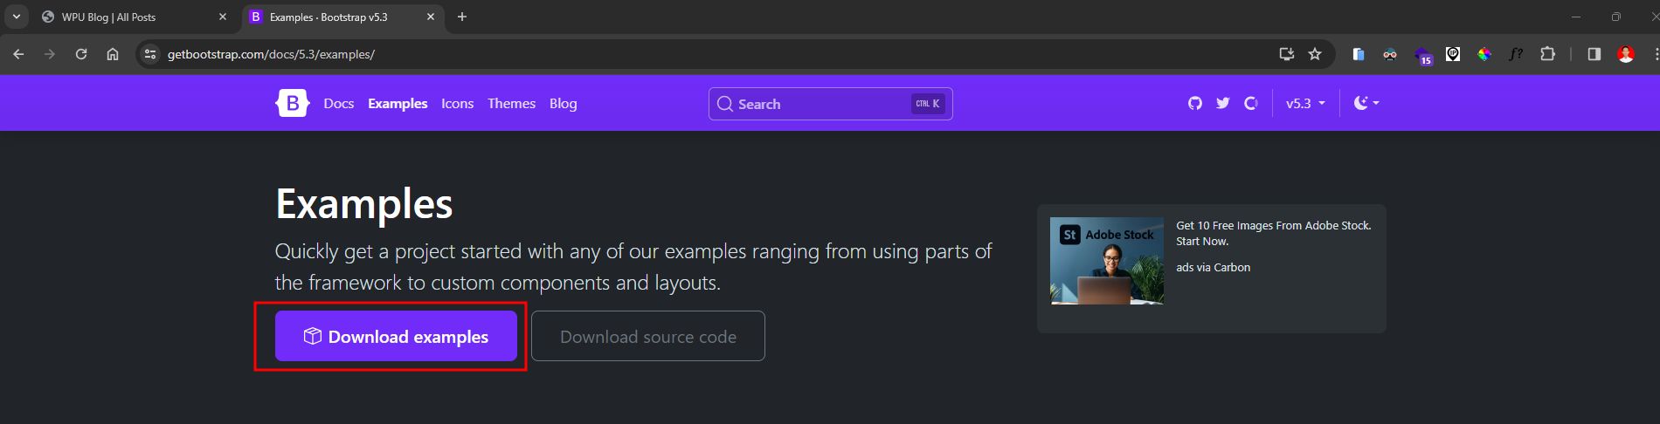Open the Docs navigation item
Image resolution: width=1660 pixels, height=424 pixels.
point(338,103)
